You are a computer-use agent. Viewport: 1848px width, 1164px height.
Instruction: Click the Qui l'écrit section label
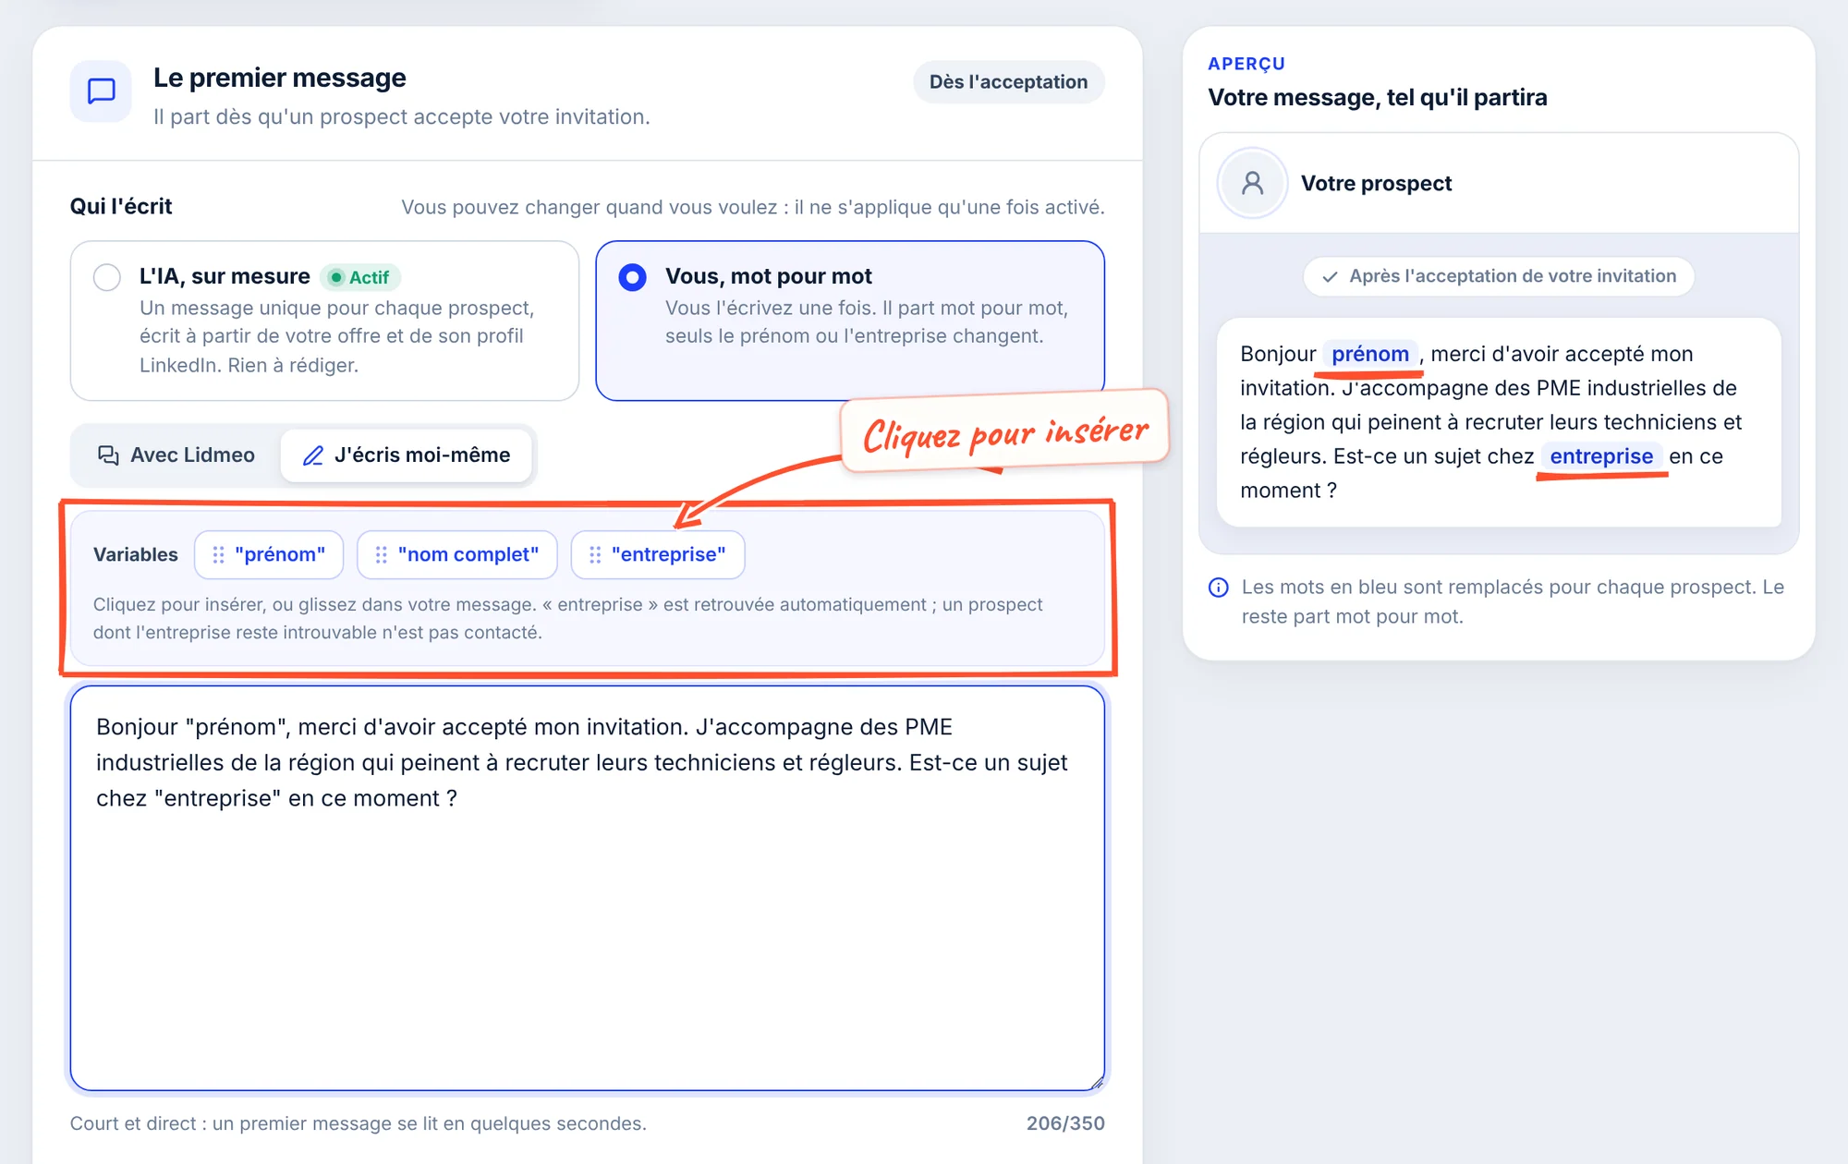pos(121,206)
